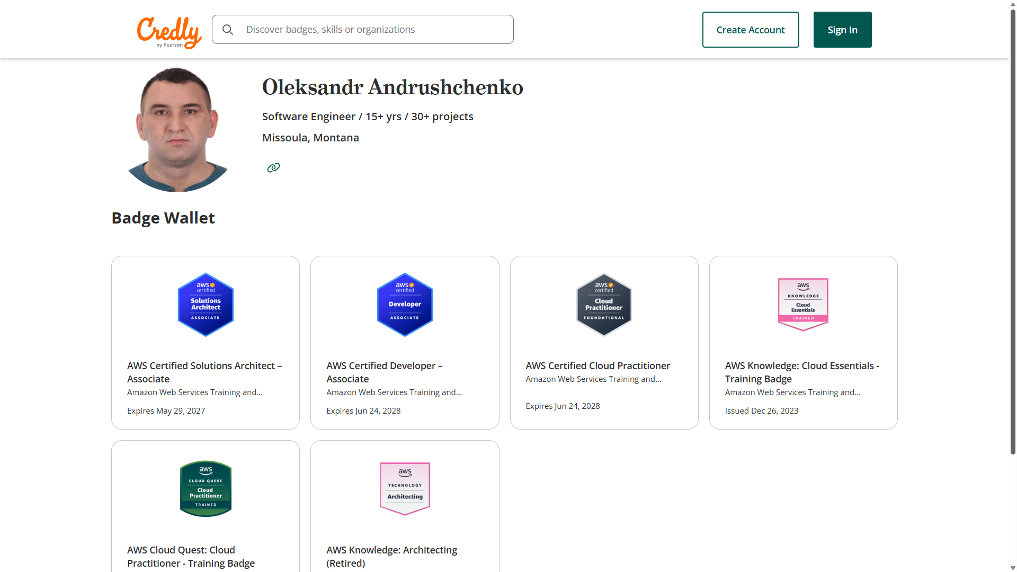The height and width of the screenshot is (572, 1017).
Task: Click the AWS Developer Associate badge image
Action: [405, 305]
